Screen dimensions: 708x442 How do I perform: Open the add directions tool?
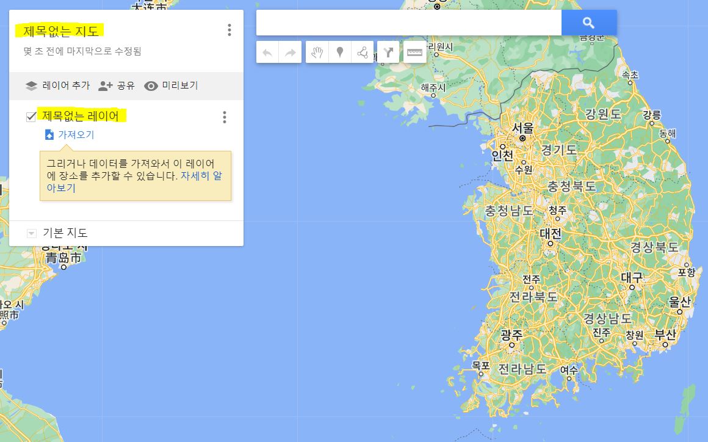(x=388, y=51)
